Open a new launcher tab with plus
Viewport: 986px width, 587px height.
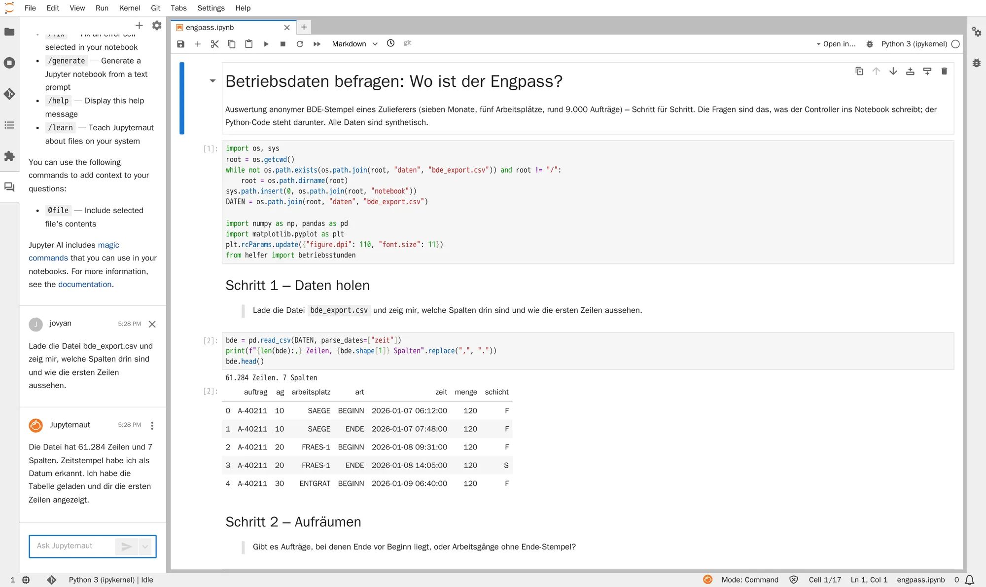(x=304, y=27)
